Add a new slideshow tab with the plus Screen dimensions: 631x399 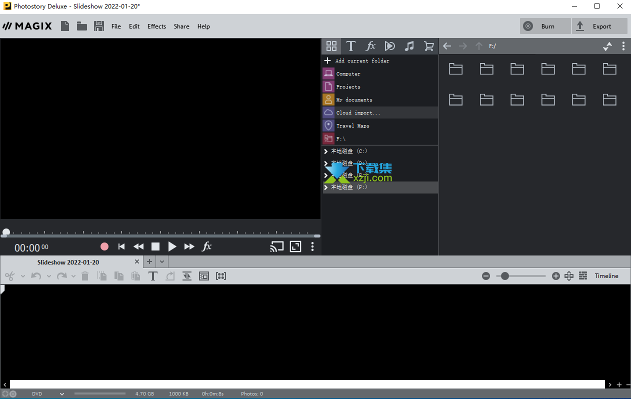[149, 262]
